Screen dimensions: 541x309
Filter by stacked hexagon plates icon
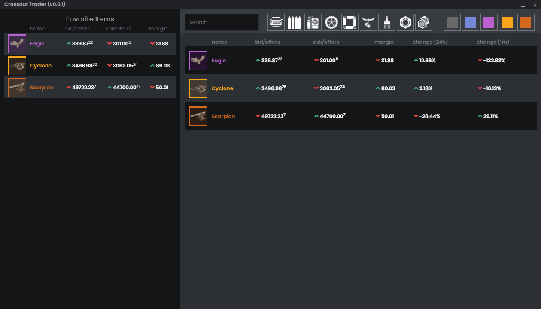[424, 22]
